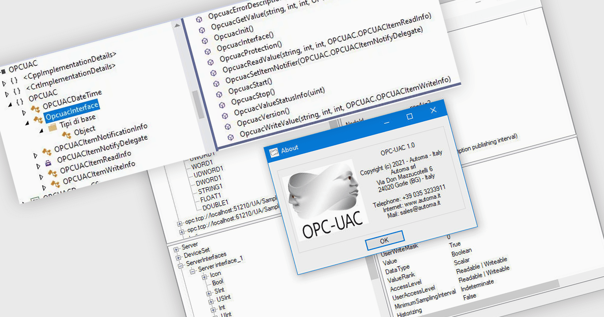Confirm the About dialog with OK

pos(385,241)
